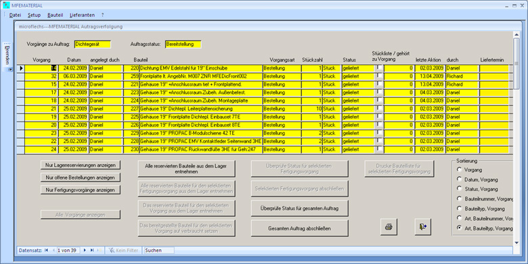Click the Alle Vorgänge anzeigen button
This screenshot has height=264, width=528.
pos(81,215)
